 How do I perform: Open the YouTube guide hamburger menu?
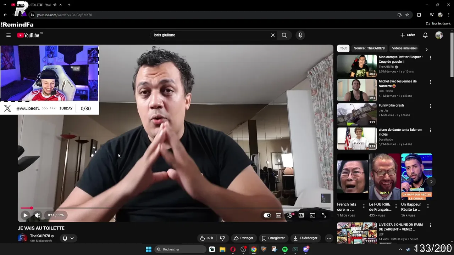pos(9,35)
